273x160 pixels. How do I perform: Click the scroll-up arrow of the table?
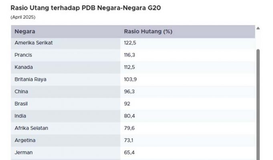(258, 28)
